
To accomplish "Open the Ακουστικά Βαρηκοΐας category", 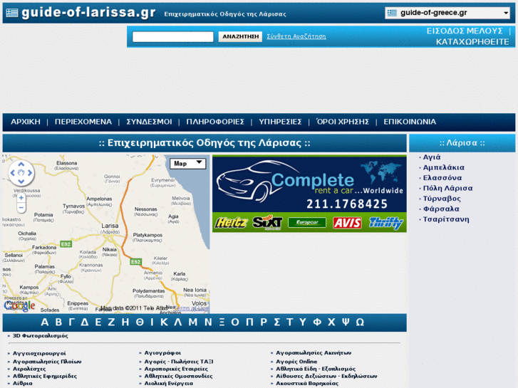I will pyautogui.click(x=307, y=384).
